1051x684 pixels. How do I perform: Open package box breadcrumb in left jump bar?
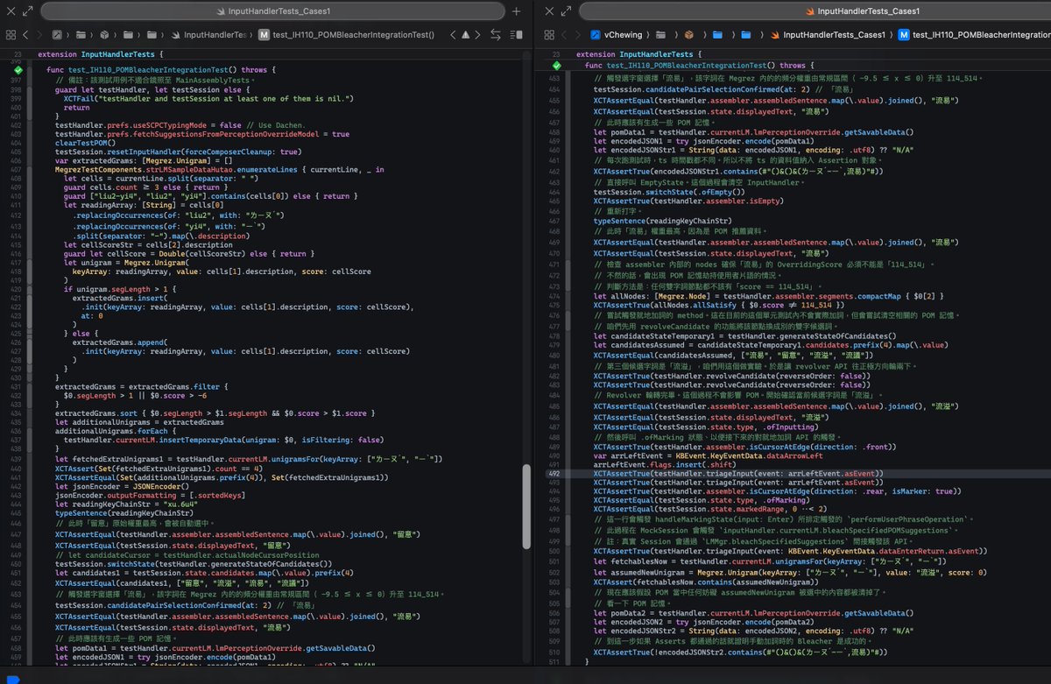[x=102, y=35]
